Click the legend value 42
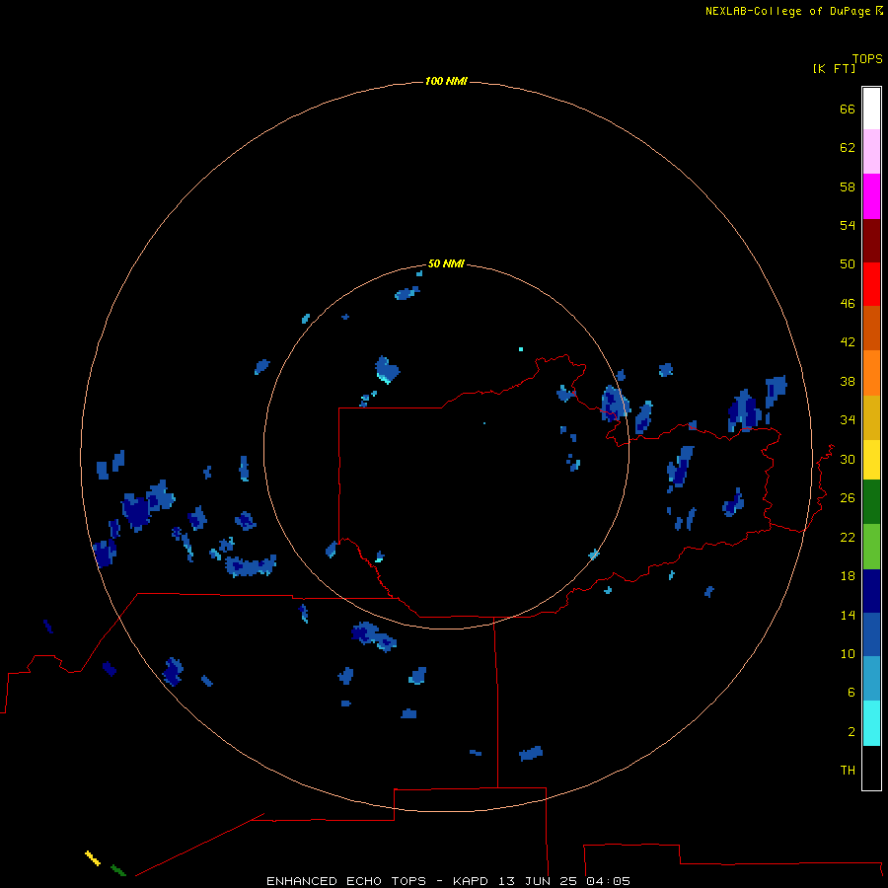The height and width of the screenshot is (888, 888). click(848, 341)
